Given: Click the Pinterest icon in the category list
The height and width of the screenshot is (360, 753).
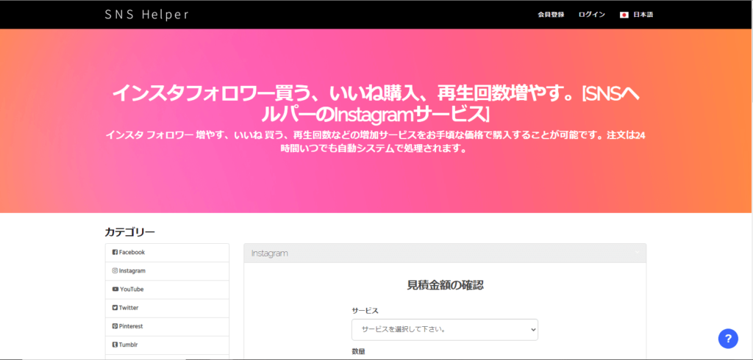Looking at the screenshot, I should pyautogui.click(x=115, y=326).
